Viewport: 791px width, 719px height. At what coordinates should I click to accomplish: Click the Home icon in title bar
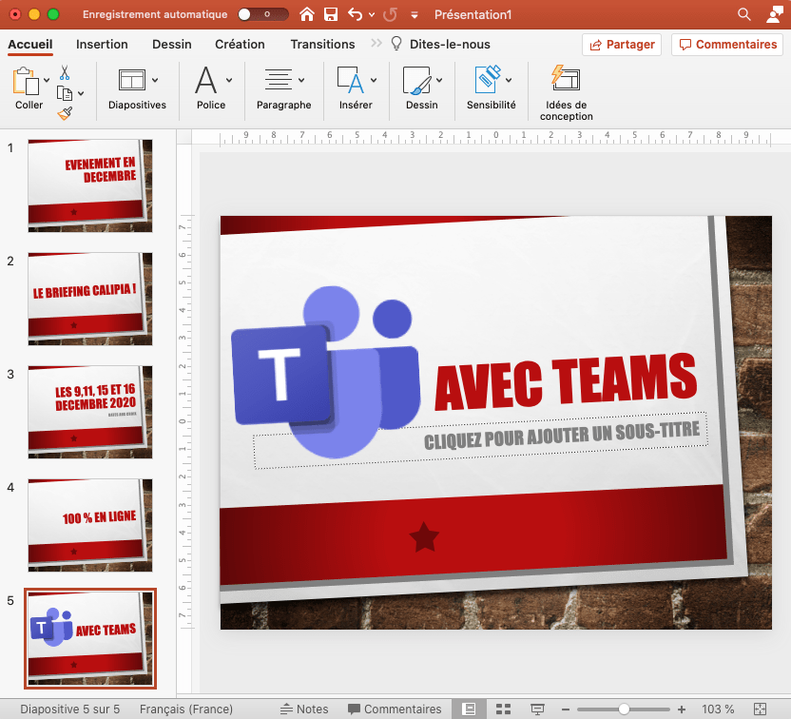(x=306, y=14)
